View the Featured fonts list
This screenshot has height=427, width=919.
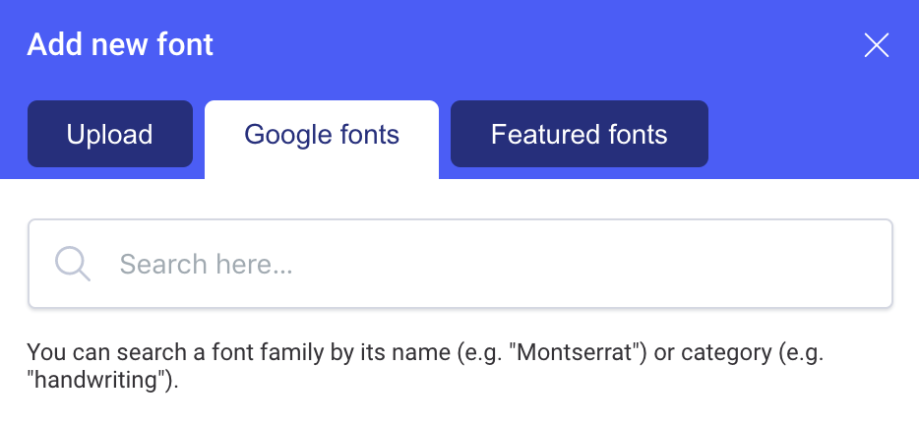point(579,134)
